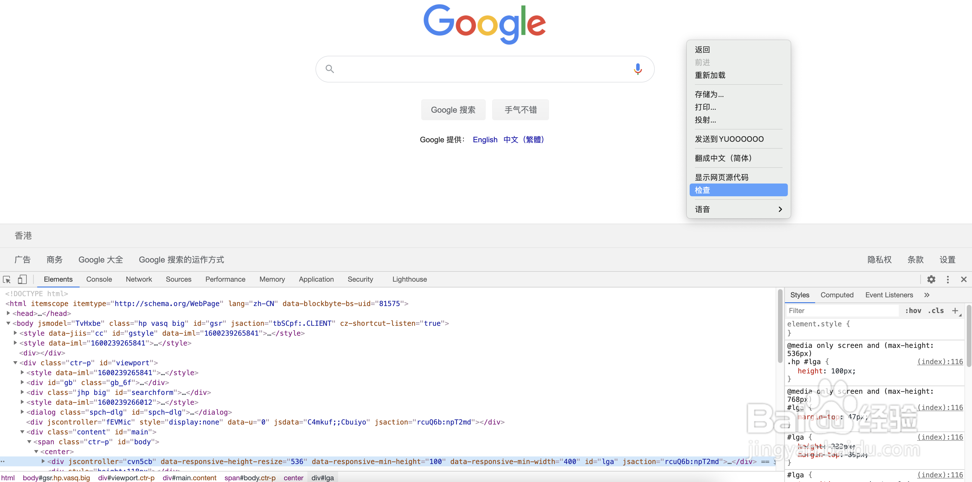Choose 返回 in the context menu

[738, 50]
